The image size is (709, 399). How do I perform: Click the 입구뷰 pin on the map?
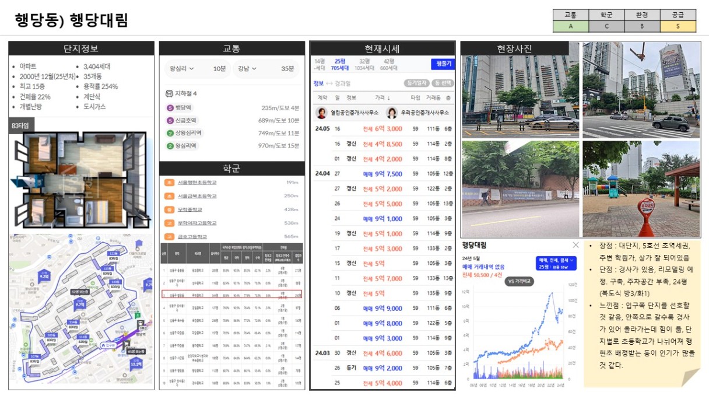pyautogui.click(x=108, y=345)
